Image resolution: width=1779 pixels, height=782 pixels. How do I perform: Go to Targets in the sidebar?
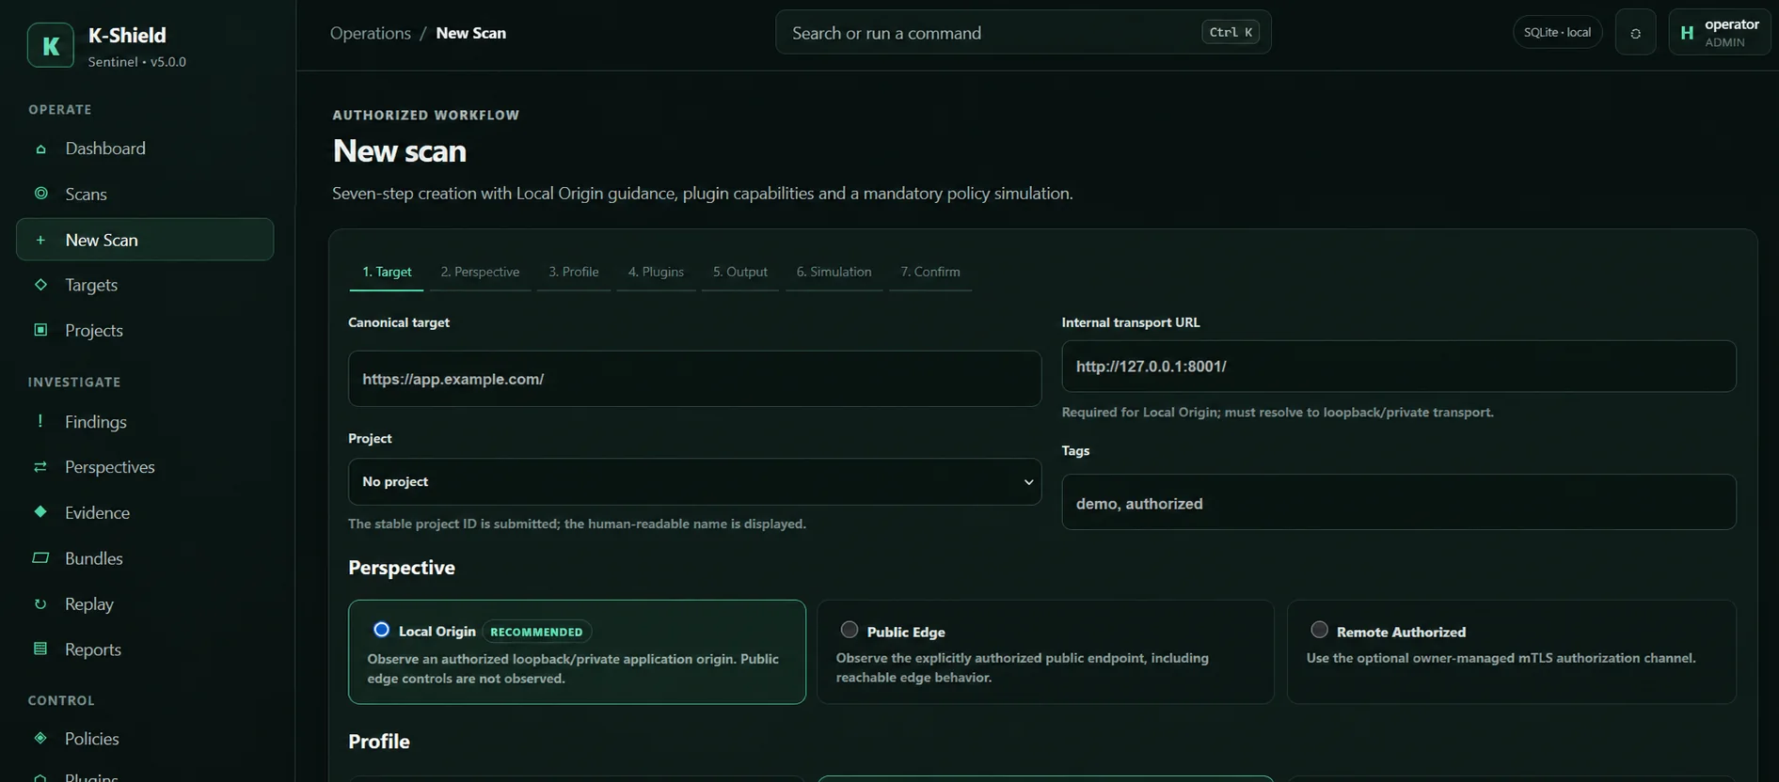tap(145, 285)
